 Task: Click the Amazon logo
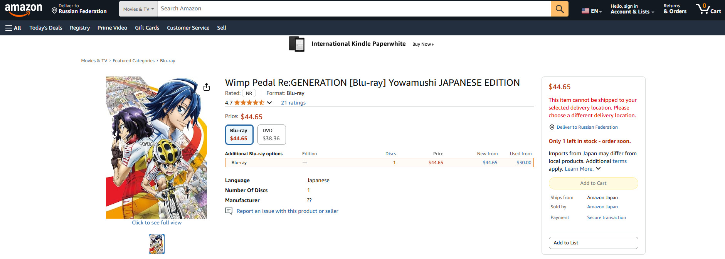[24, 10]
